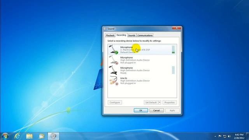This screenshot has height=140, width=249.
Task: Open Windows Explorer folder taskbar icon
Action: (x=29, y=136)
